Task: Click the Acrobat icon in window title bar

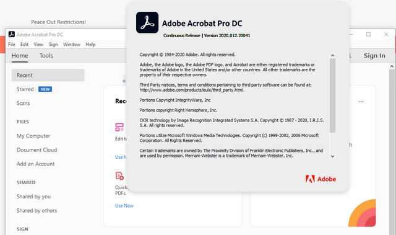Action: tap(12, 34)
